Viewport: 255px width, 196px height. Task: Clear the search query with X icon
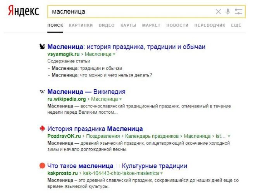(218, 12)
